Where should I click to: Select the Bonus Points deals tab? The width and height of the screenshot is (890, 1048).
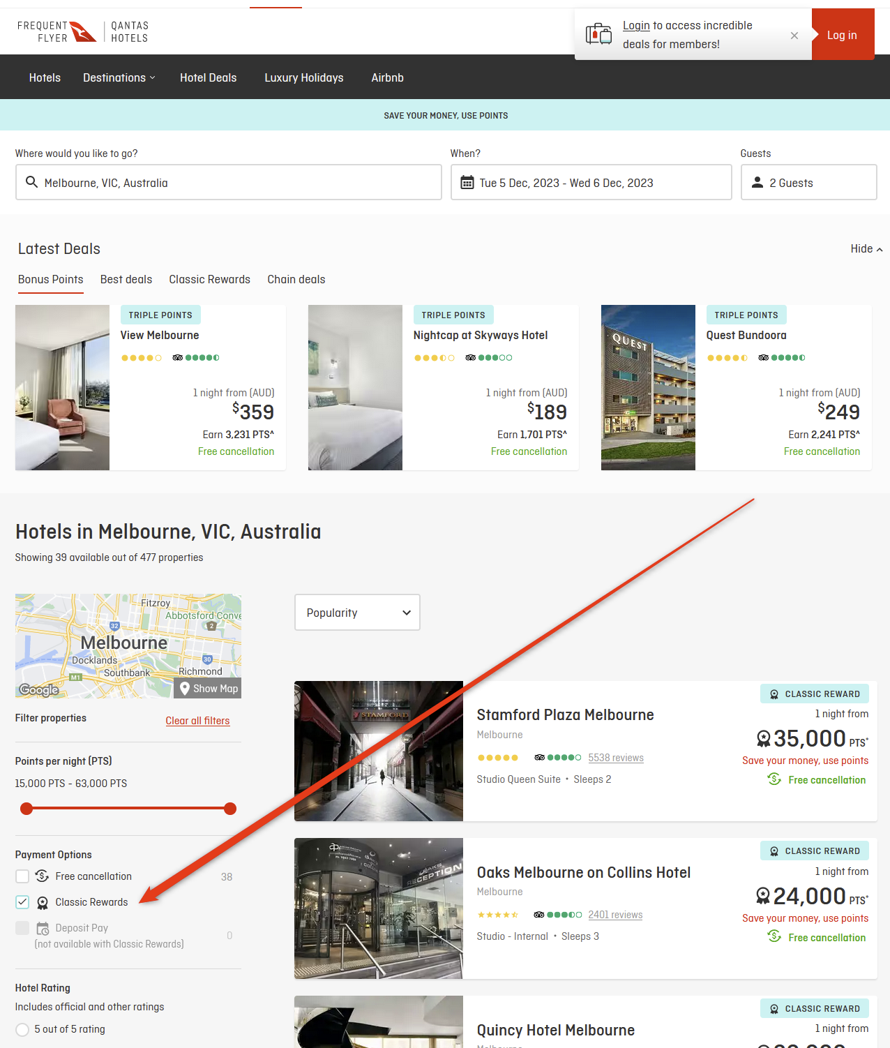[x=51, y=279]
